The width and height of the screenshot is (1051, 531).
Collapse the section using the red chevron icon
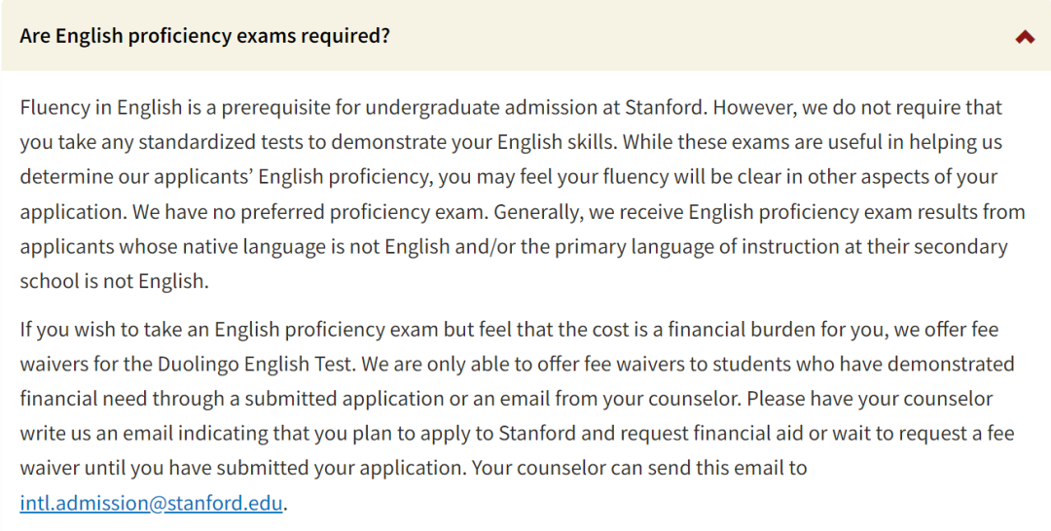pyautogui.click(x=1025, y=37)
